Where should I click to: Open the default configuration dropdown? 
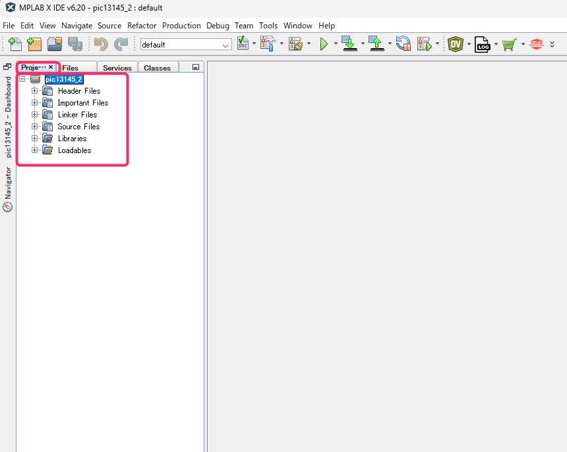225,45
